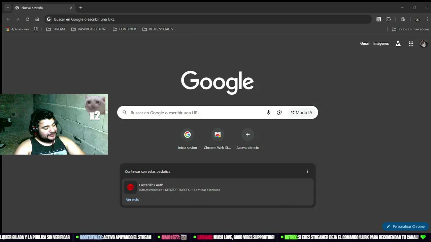The width and height of the screenshot is (431, 242).
Task: Open a new tab with plus button
Action: pos(81,8)
